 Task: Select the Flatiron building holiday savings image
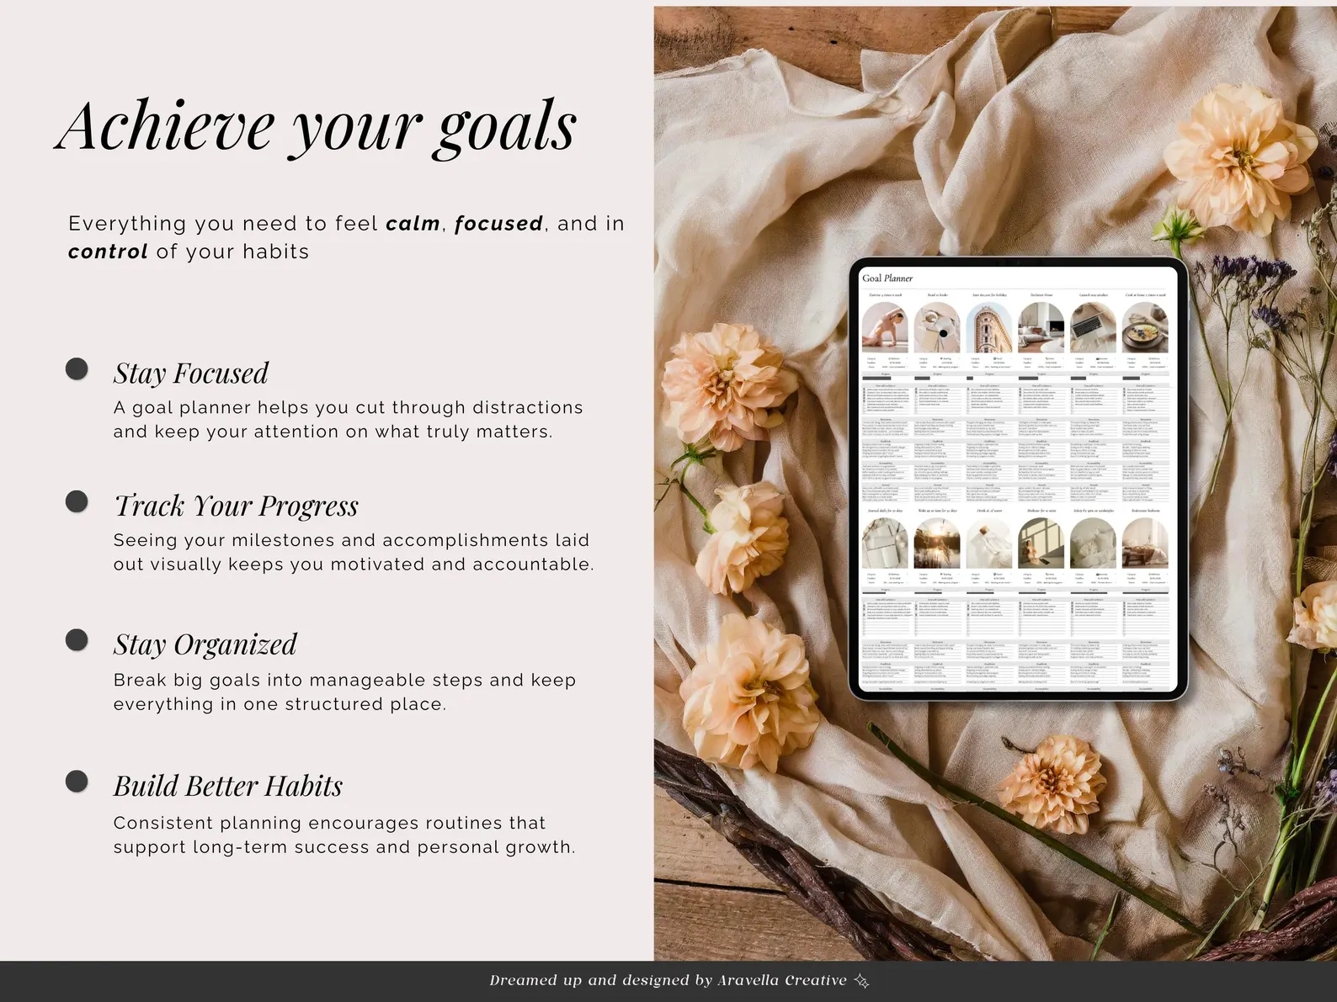coord(989,328)
